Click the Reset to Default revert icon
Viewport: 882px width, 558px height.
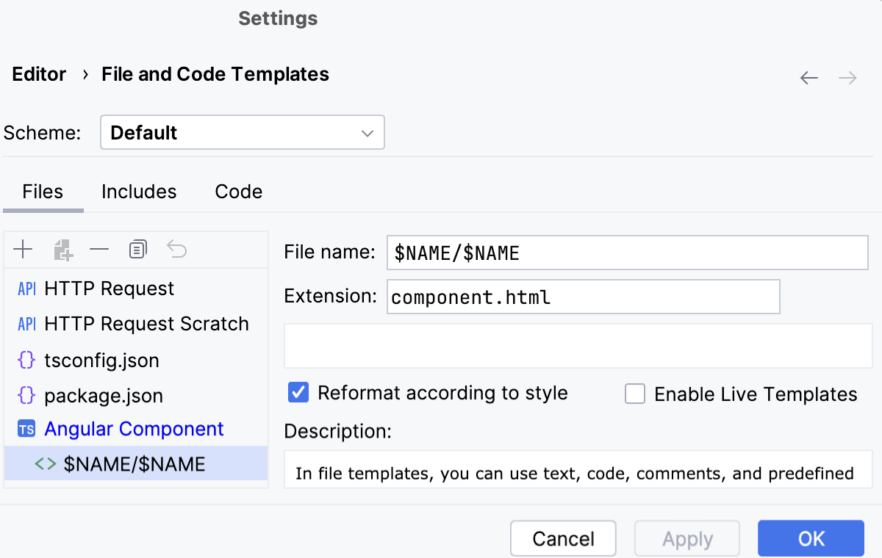click(x=176, y=249)
